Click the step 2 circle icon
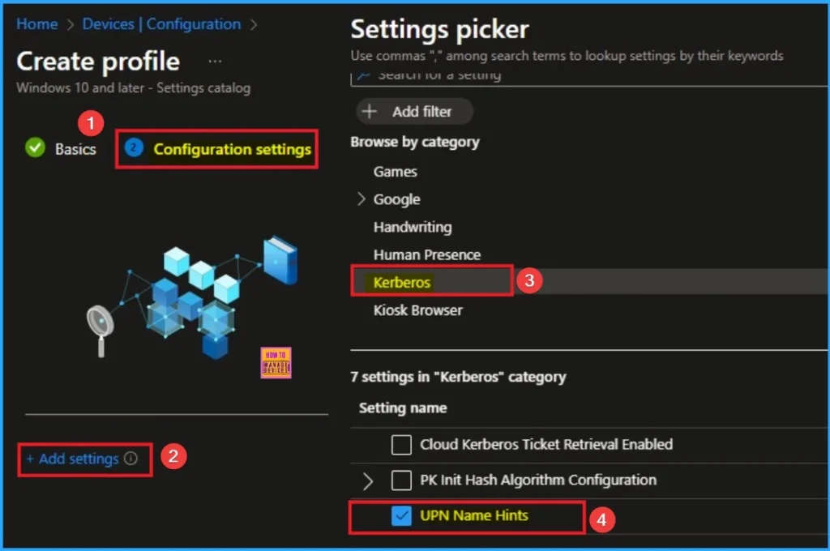 click(x=135, y=148)
